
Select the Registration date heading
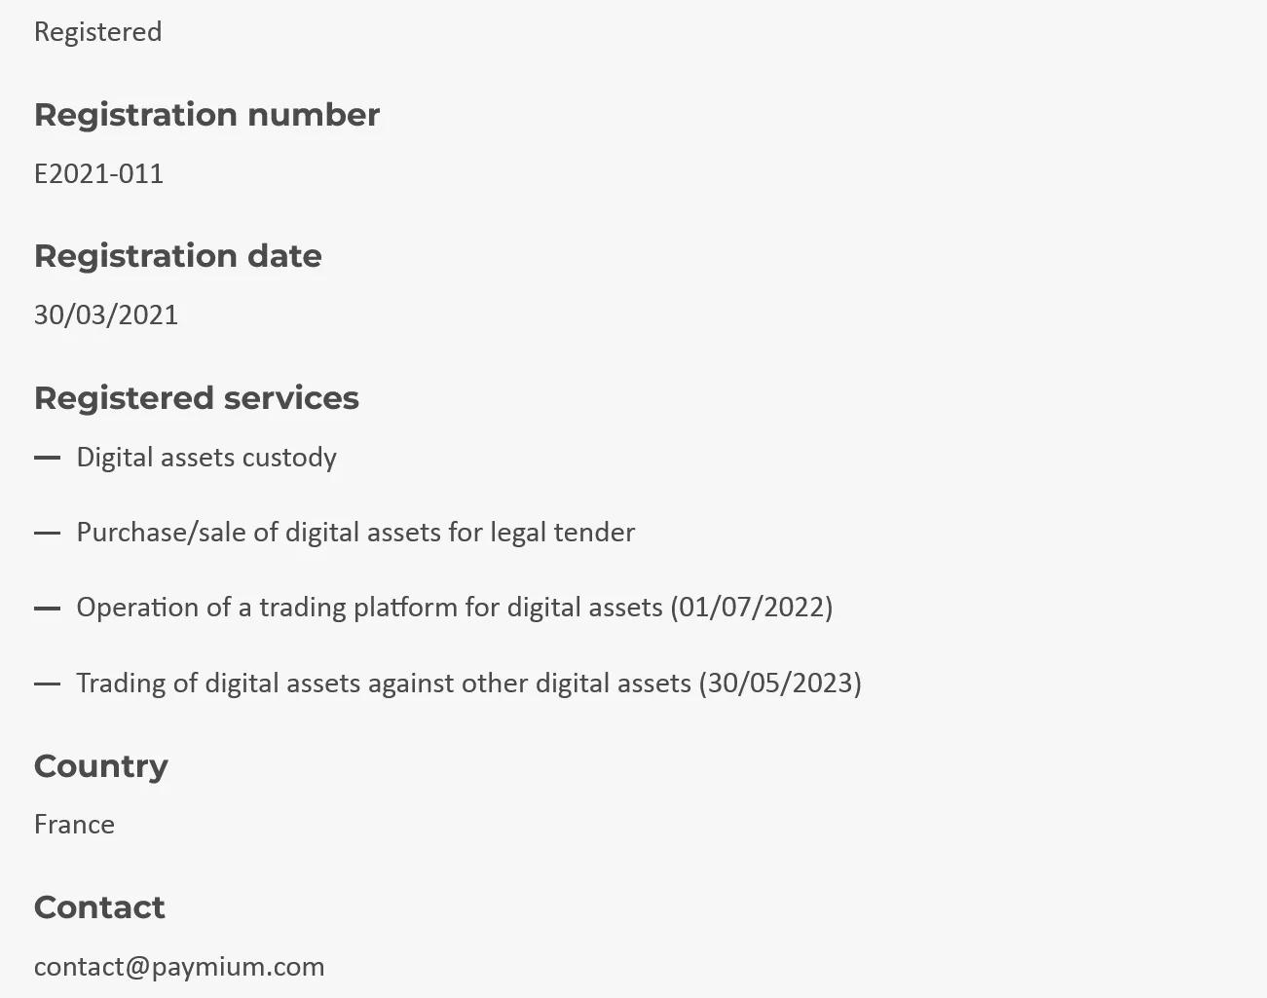click(x=178, y=256)
